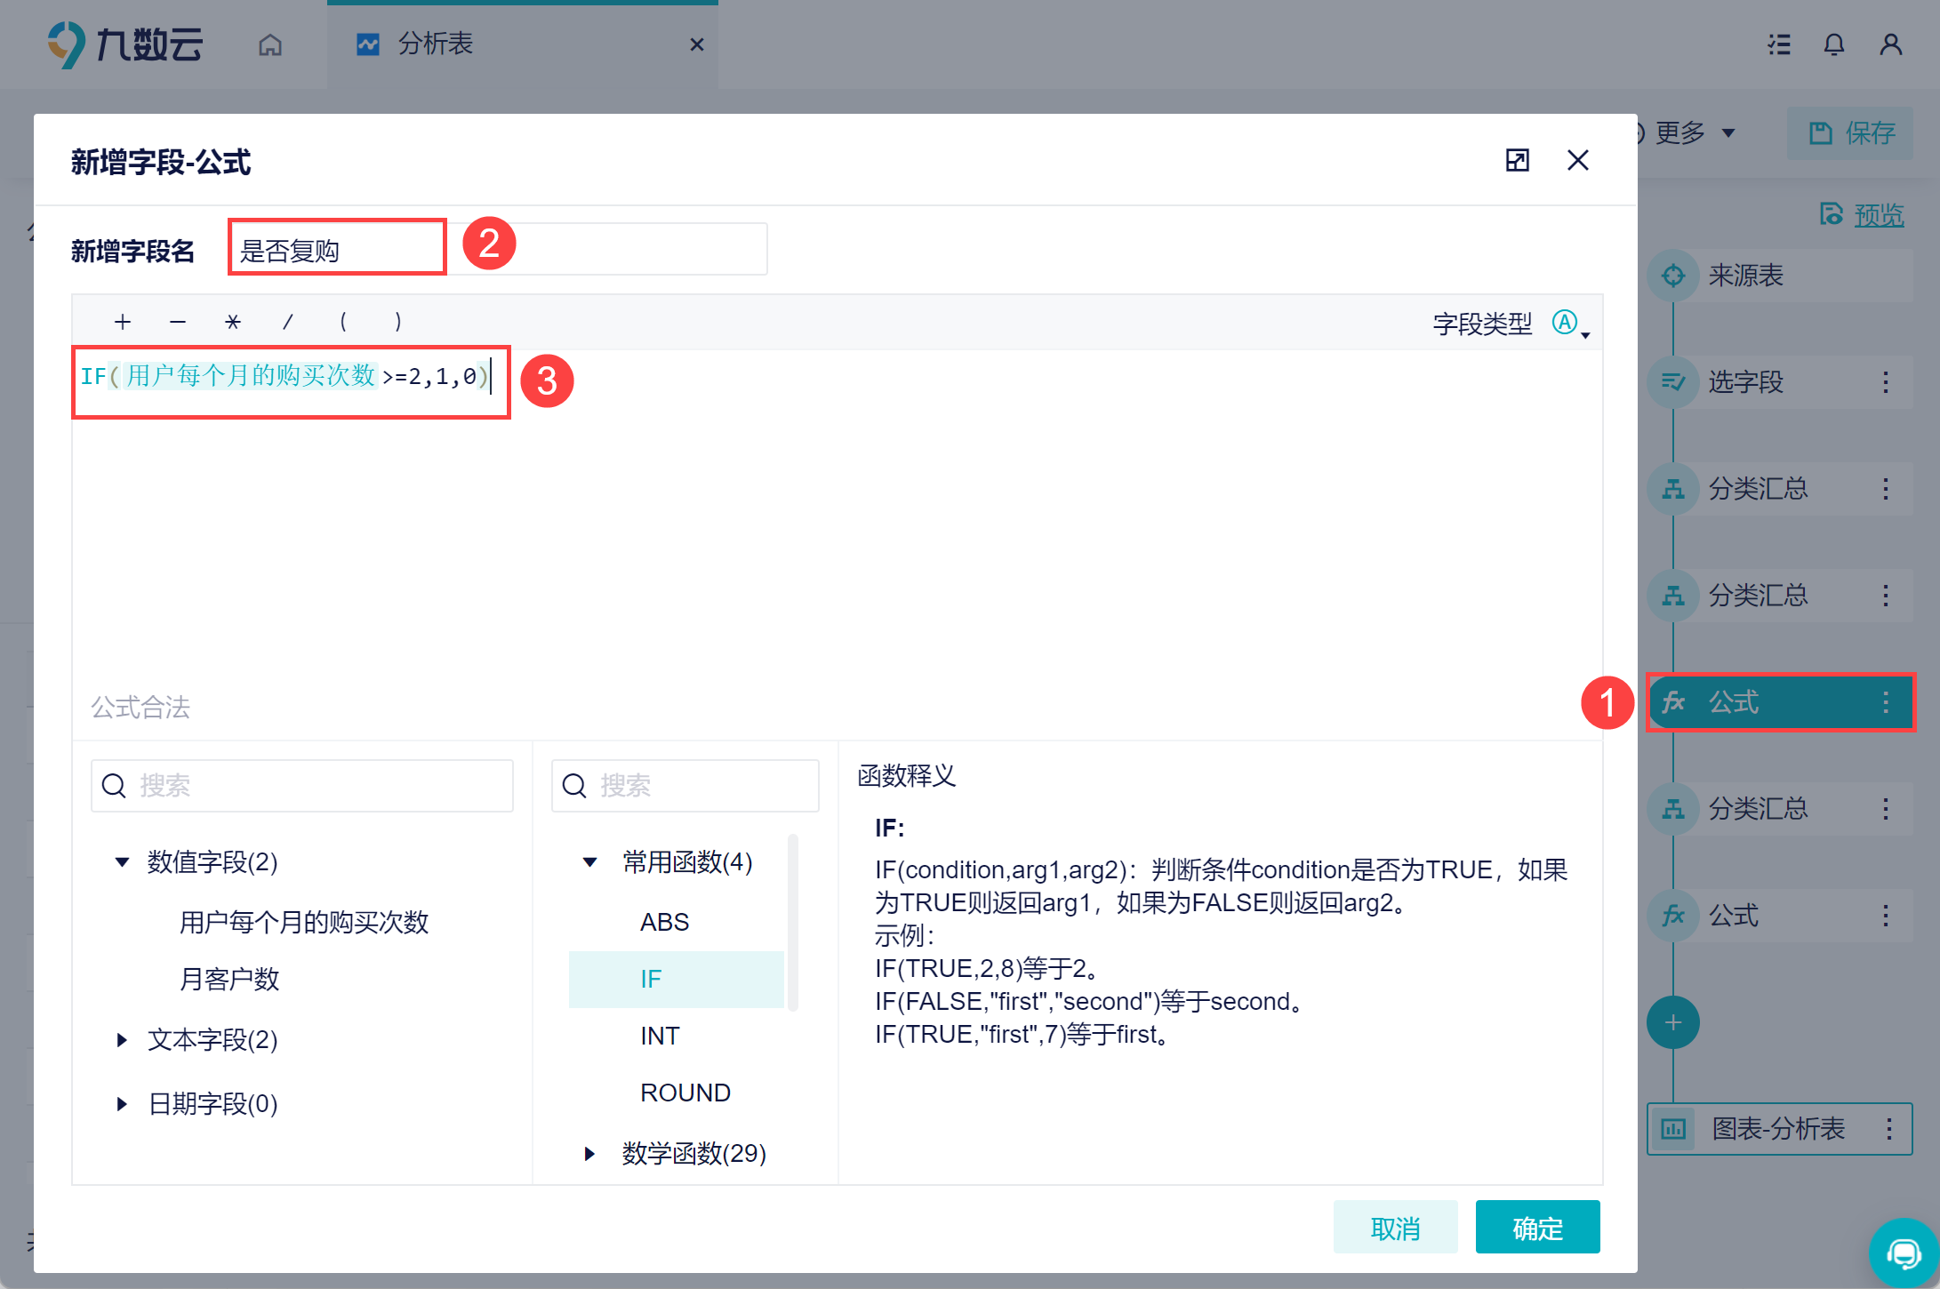Click the home icon in the top bar
1940x1289 pixels.
tap(270, 44)
